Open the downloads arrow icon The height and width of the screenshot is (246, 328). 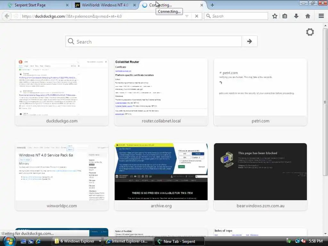point(296,16)
